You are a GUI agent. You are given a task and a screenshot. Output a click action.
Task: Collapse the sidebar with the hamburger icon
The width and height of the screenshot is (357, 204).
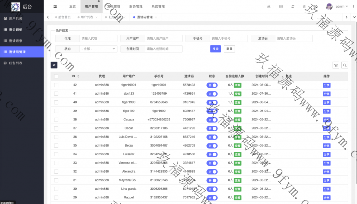click(x=55, y=7)
